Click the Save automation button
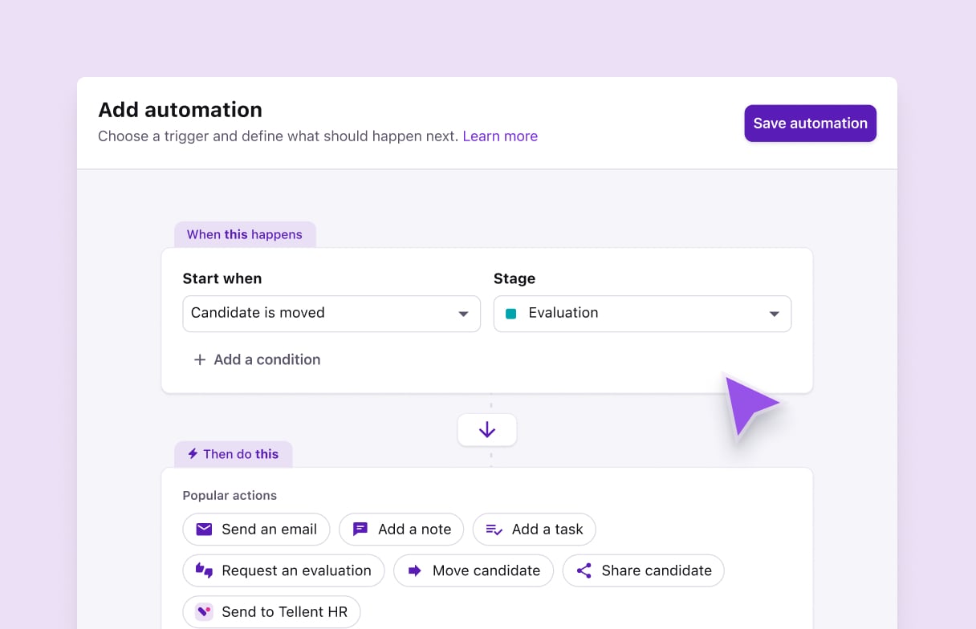This screenshot has height=629, width=976. pos(810,123)
